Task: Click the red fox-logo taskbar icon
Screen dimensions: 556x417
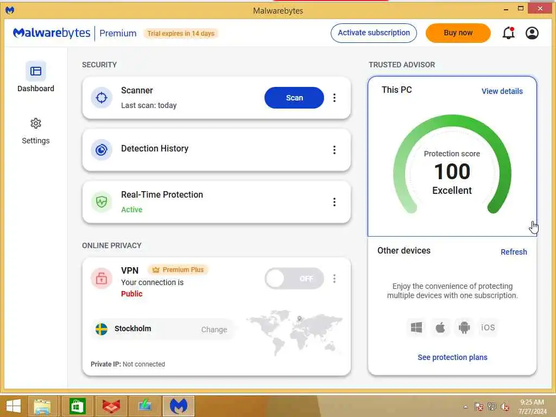Action: [111, 406]
